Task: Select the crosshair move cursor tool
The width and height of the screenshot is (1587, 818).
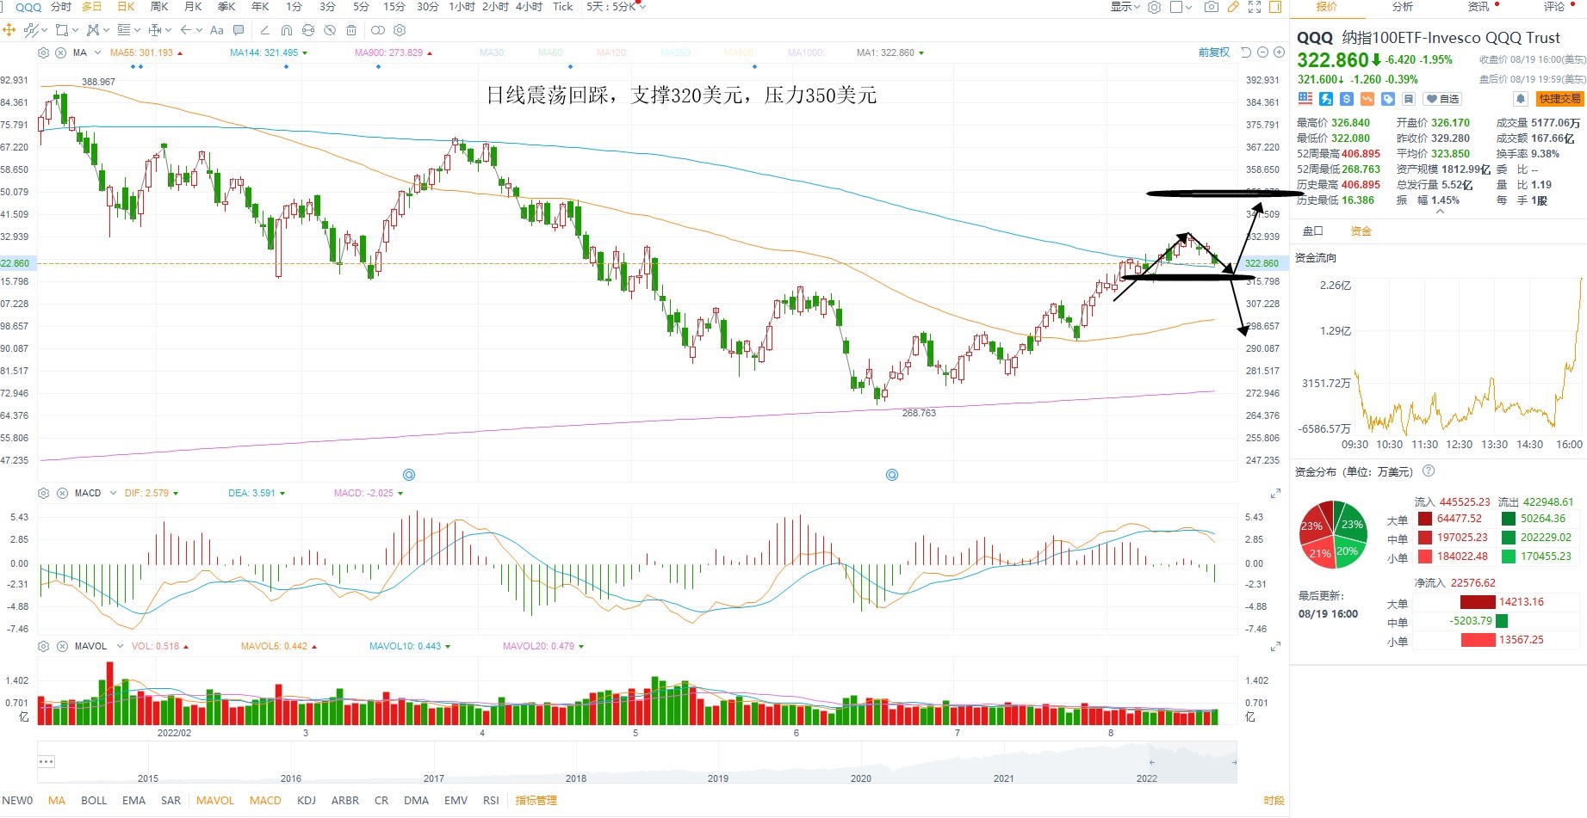Action: click(x=9, y=30)
